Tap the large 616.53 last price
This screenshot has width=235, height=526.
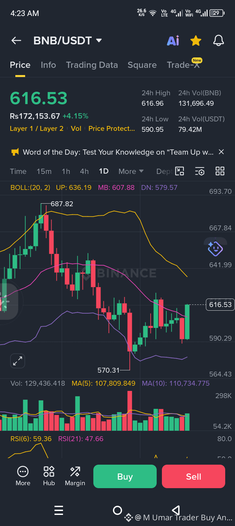pyautogui.click(x=39, y=98)
